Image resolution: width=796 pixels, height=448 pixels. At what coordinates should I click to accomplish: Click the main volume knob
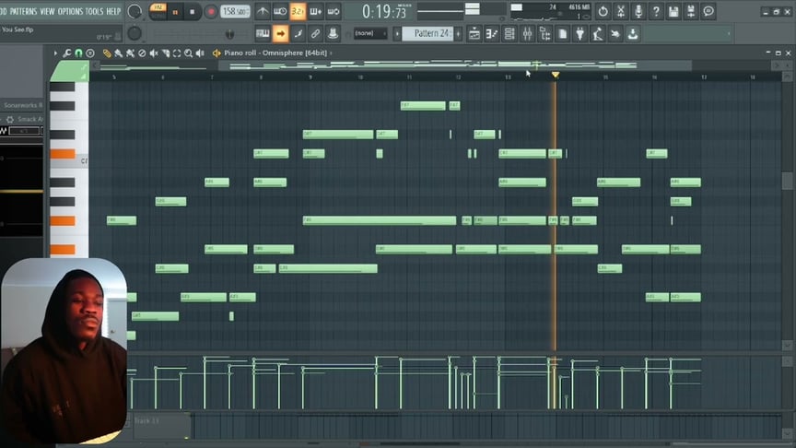[x=135, y=11]
